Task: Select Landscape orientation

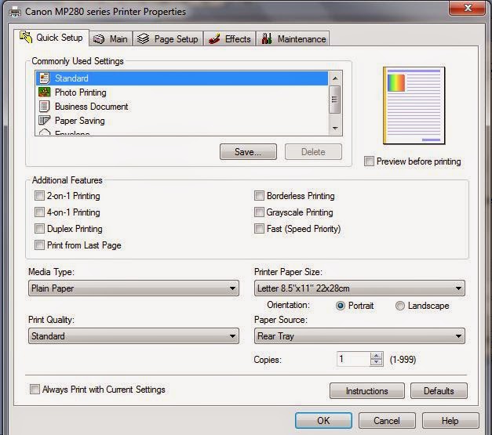Action: (400, 306)
